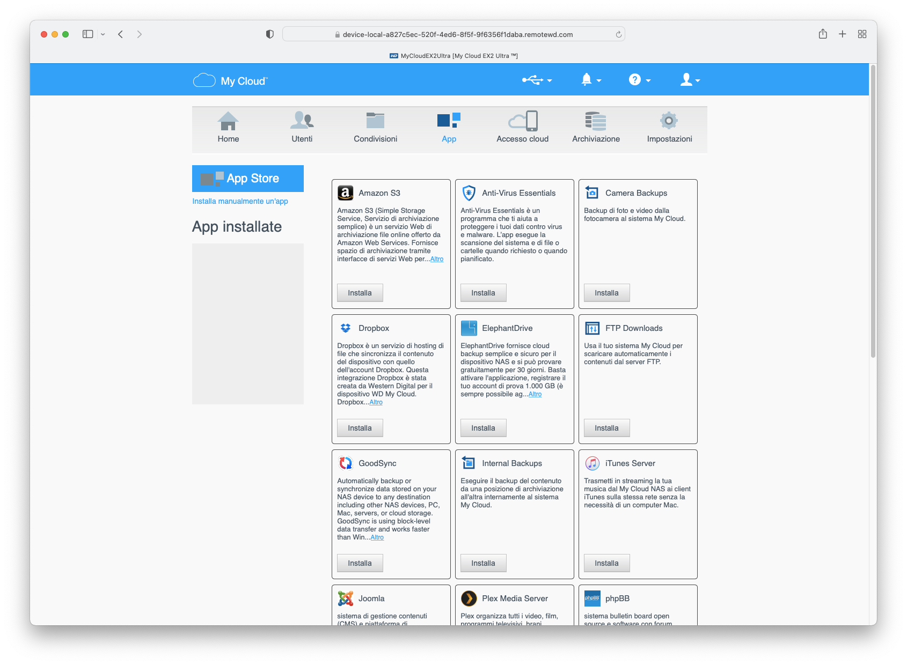Select the App section icon

click(x=449, y=120)
